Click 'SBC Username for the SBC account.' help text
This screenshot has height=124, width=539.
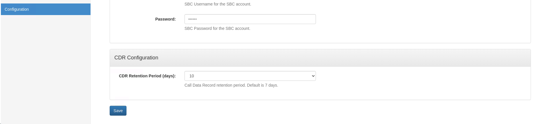point(218,4)
